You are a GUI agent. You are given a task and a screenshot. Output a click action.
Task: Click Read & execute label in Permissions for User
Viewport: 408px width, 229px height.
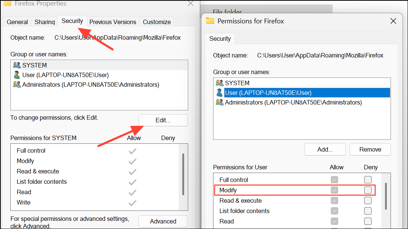pyautogui.click(x=241, y=200)
